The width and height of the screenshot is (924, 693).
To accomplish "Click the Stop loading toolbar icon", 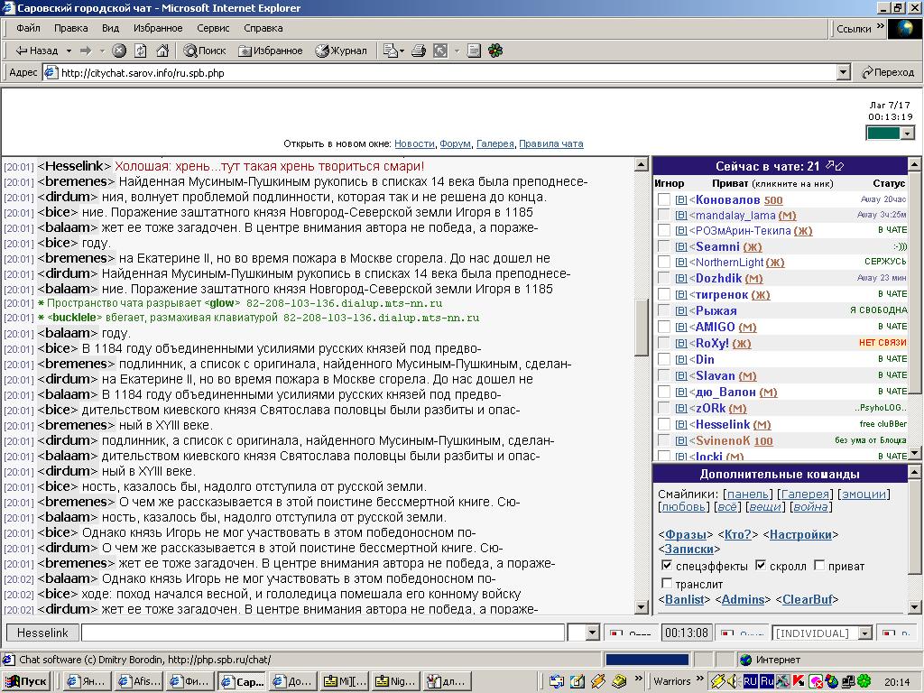I will (x=119, y=51).
